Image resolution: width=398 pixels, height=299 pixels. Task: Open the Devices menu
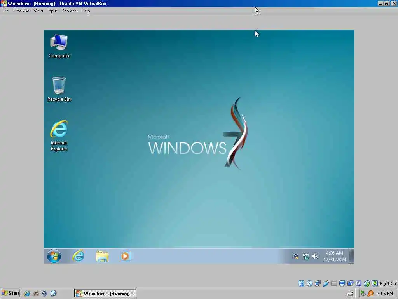pos(69,11)
